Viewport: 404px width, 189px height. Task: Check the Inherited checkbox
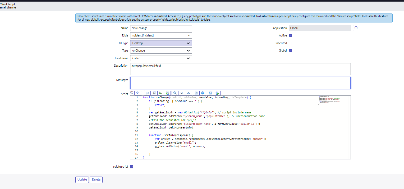(x=290, y=43)
